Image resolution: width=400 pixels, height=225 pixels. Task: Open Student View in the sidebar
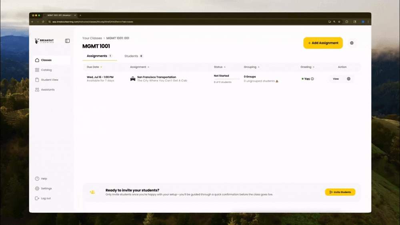click(47, 80)
